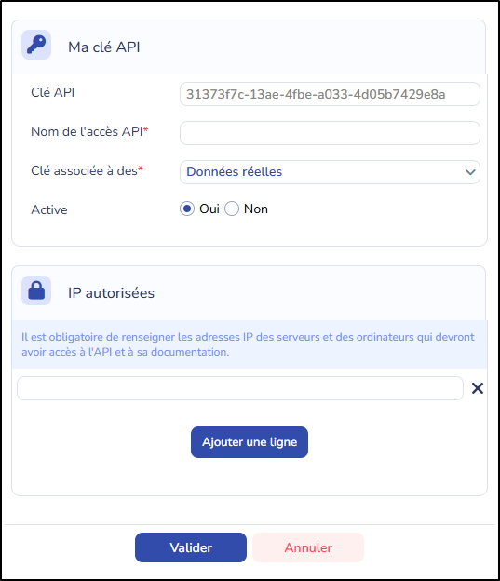
Task: Click the blue mandatory IP addresses notice
Action: tap(250, 345)
